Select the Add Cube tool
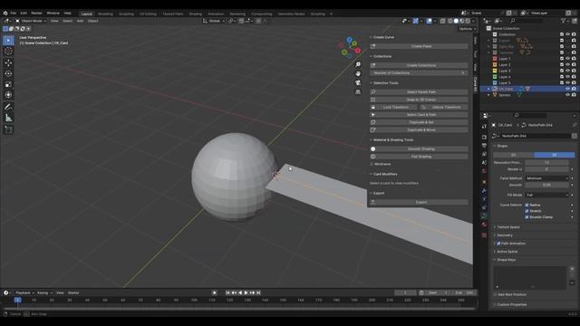The width and height of the screenshot is (580, 326). click(x=8, y=129)
